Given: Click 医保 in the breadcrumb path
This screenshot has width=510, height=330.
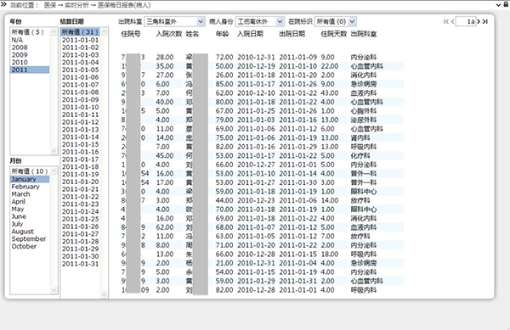Looking at the screenshot, I should point(50,5).
